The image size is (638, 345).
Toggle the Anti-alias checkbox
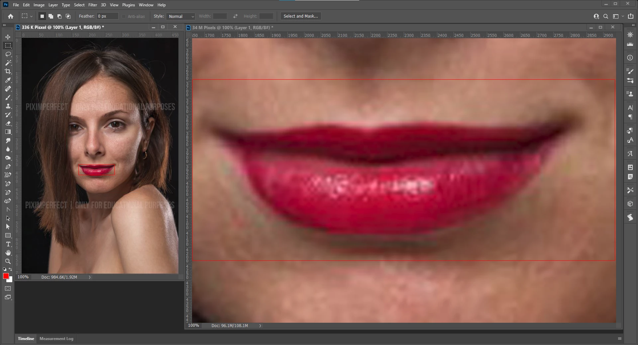(124, 16)
